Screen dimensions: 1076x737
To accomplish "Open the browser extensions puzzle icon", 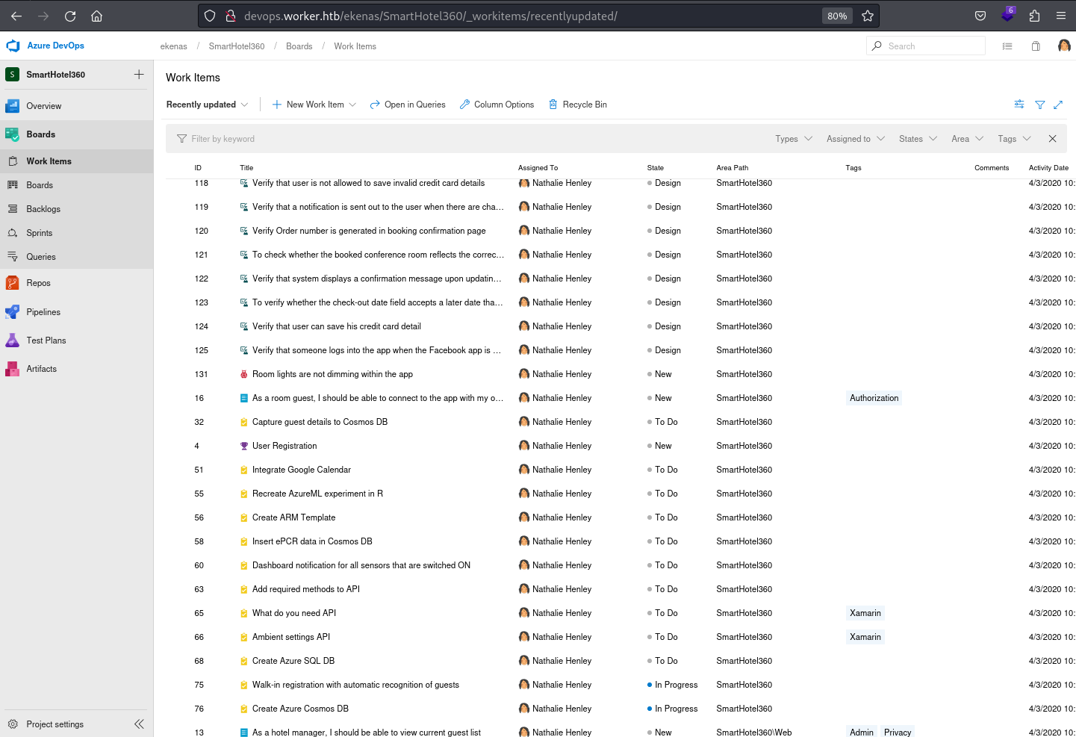I will [x=1034, y=16].
